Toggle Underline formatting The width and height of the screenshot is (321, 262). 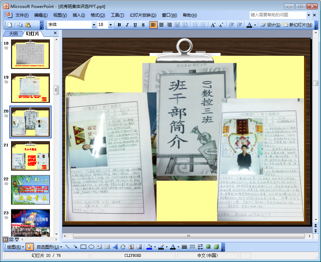pyautogui.click(x=135, y=25)
